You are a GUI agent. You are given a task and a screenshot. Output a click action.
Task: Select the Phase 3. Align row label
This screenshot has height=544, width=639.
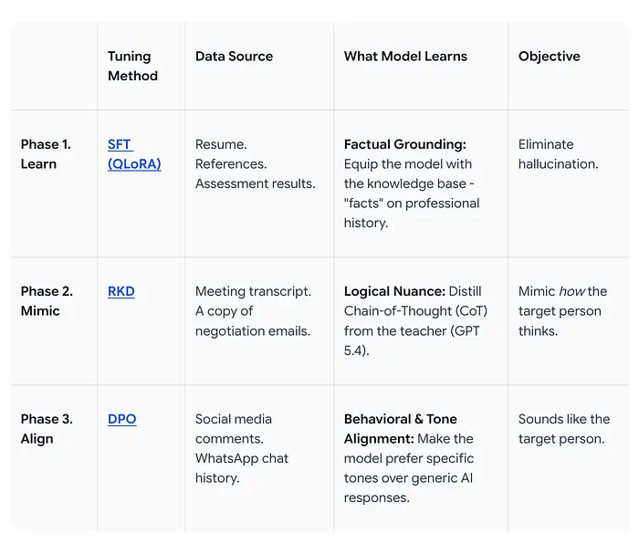[46, 429]
